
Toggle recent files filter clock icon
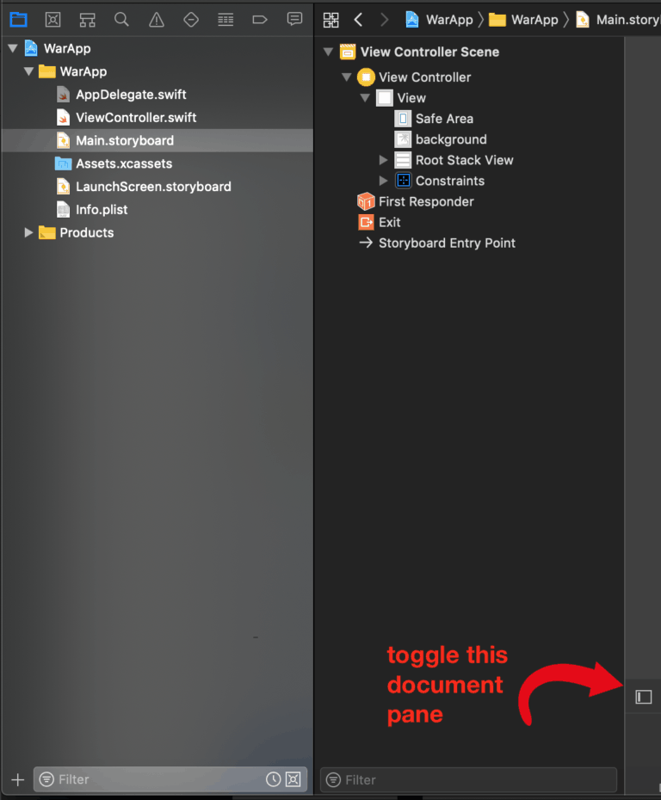pyautogui.click(x=273, y=779)
